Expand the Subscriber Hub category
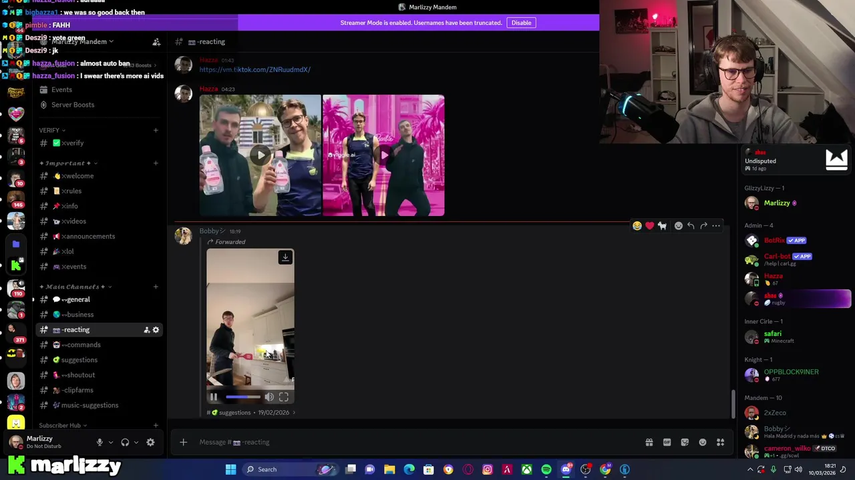855x480 pixels. point(63,425)
